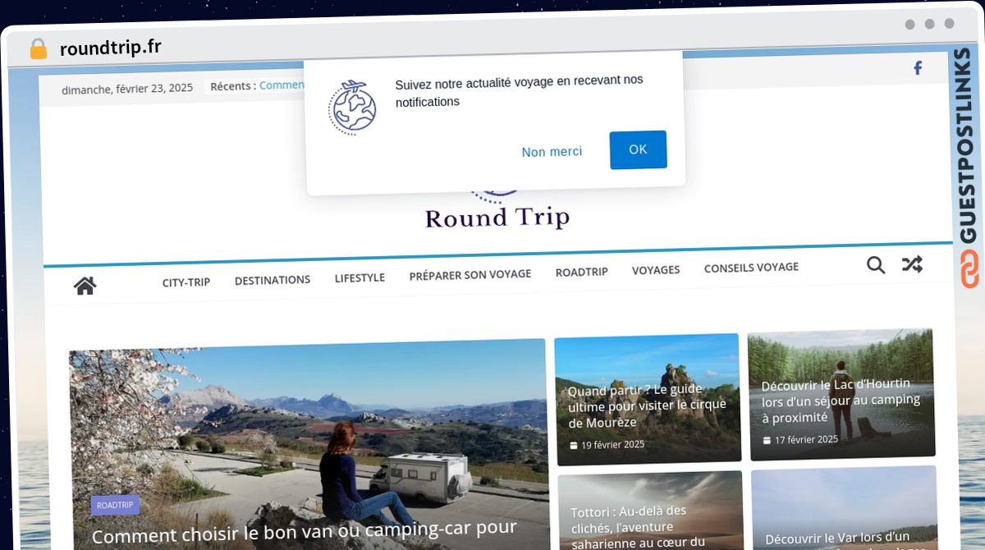The height and width of the screenshot is (550, 985).
Task: Open the Tottori saharan adventure article thumbnail
Action: (x=649, y=511)
